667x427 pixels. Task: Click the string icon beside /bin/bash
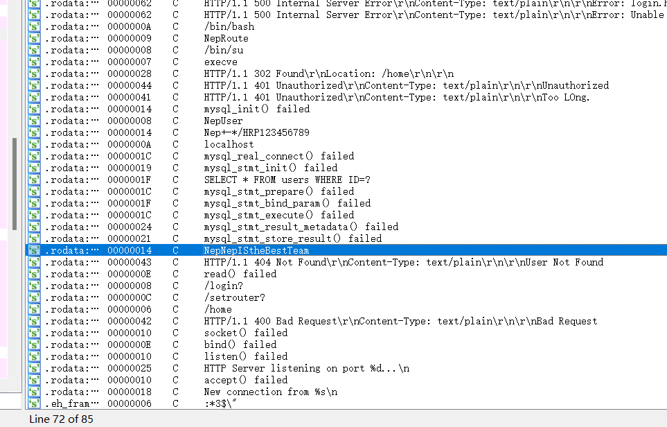click(33, 26)
